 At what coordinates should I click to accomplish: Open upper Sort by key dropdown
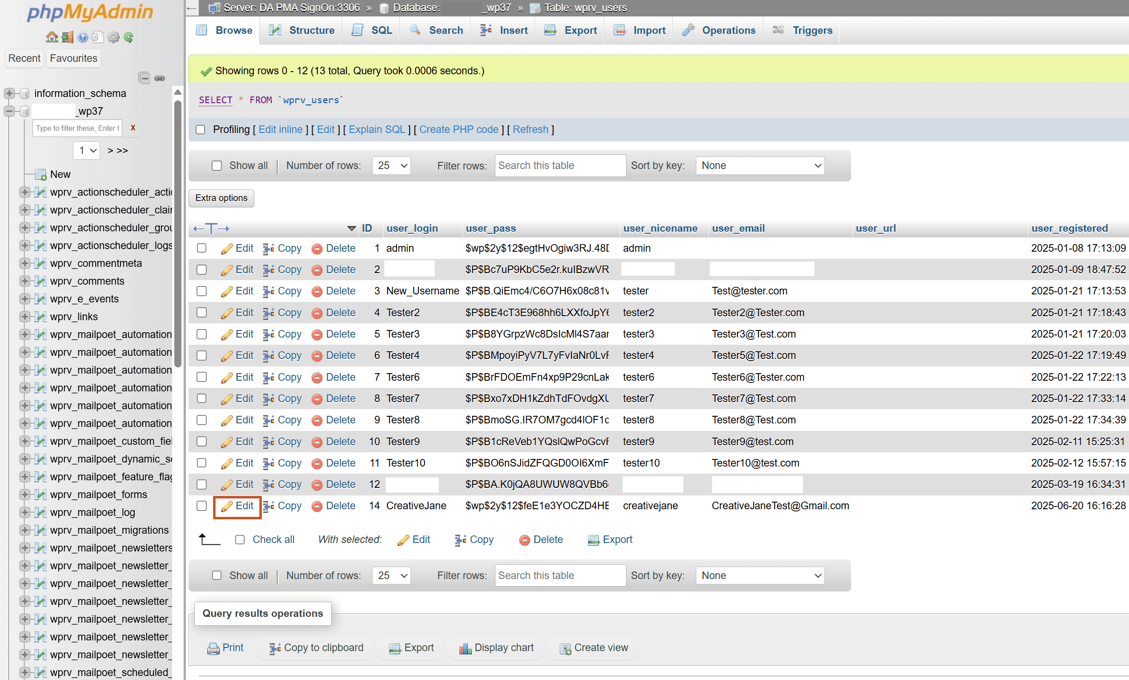pyautogui.click(x=760, y=165)
